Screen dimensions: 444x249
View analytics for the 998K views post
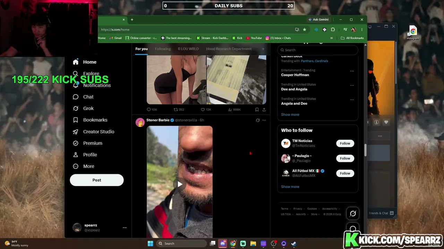tap(234, 110)
